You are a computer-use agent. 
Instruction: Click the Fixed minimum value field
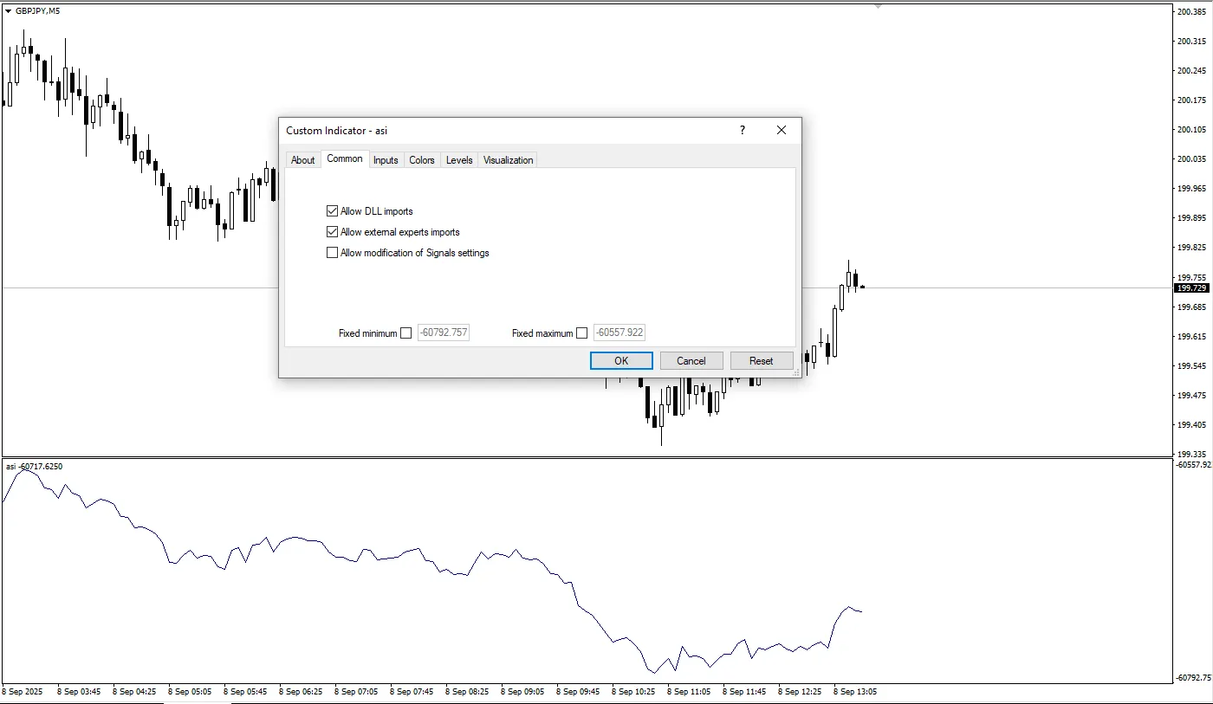point(443,333)
